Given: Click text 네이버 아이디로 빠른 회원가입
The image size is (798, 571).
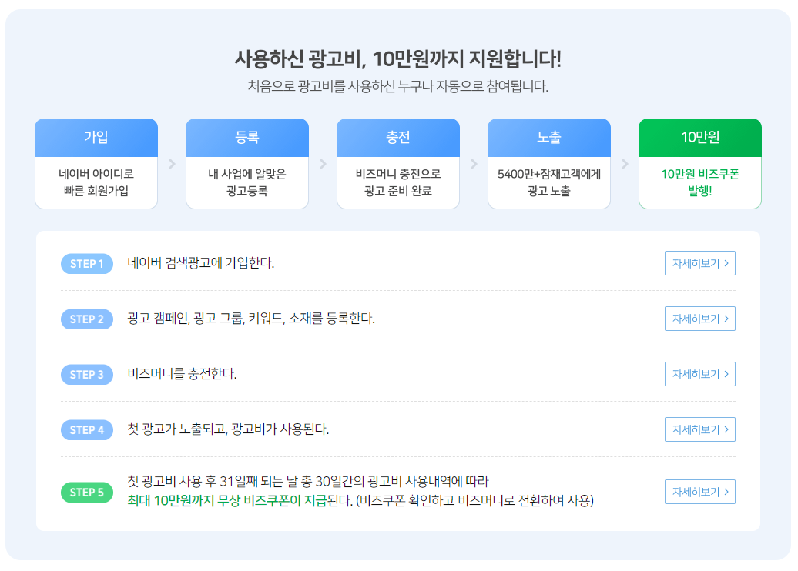Looking at the screenshot, I should click(96, 182).
